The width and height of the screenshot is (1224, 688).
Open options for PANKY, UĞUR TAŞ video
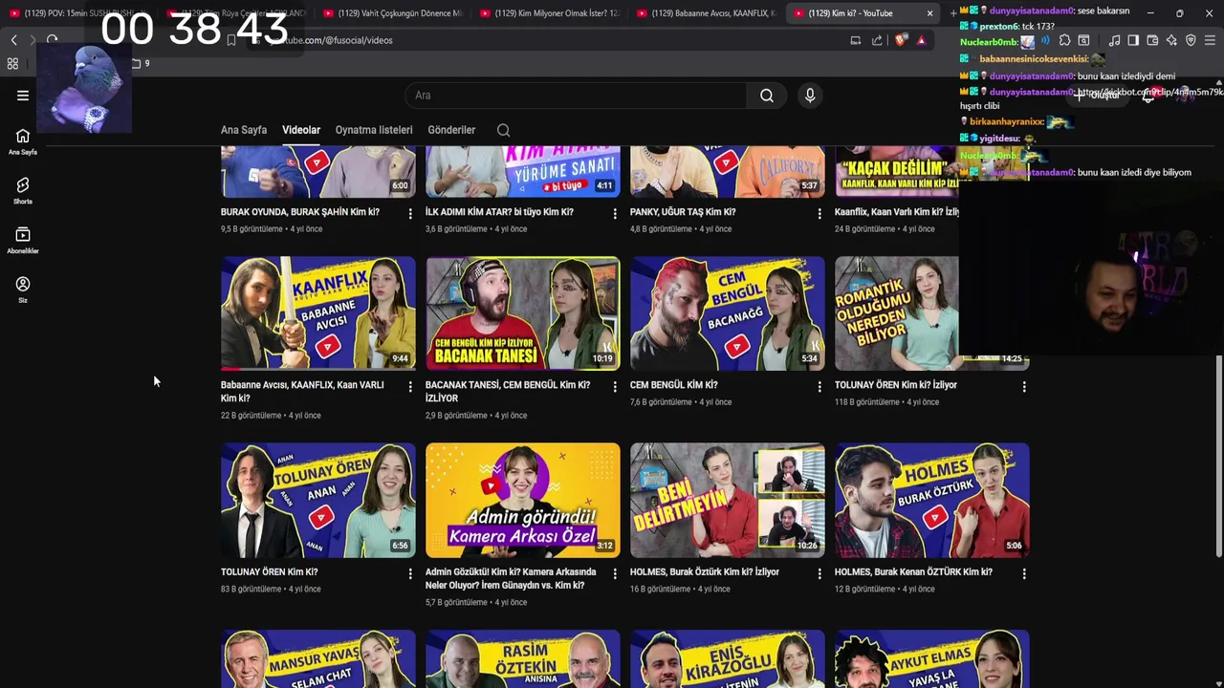click(x=820, y=214)
